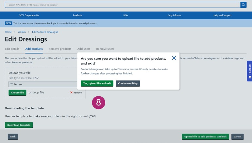
Task: Select the Add products tab
Action: tap(34, 49)
